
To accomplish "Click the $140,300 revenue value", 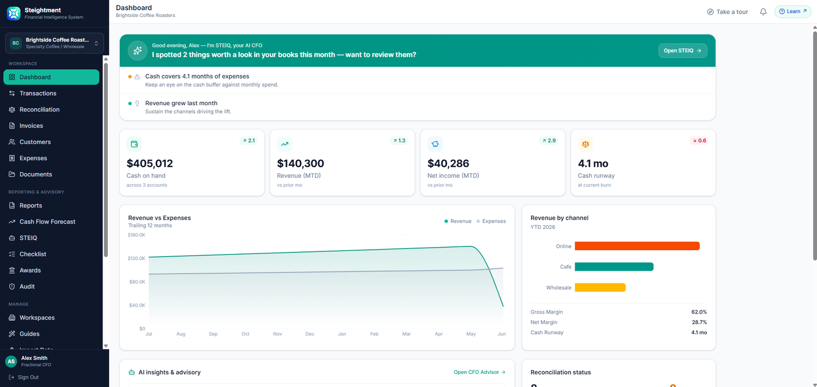I will pyautogui.click(x=301, y=164).
